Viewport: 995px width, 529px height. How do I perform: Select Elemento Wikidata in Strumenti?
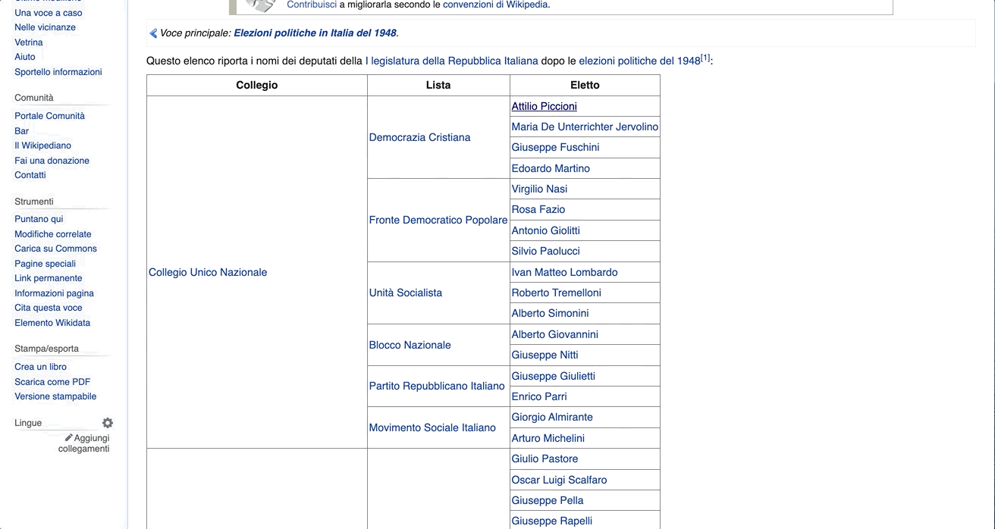[52, 323]
